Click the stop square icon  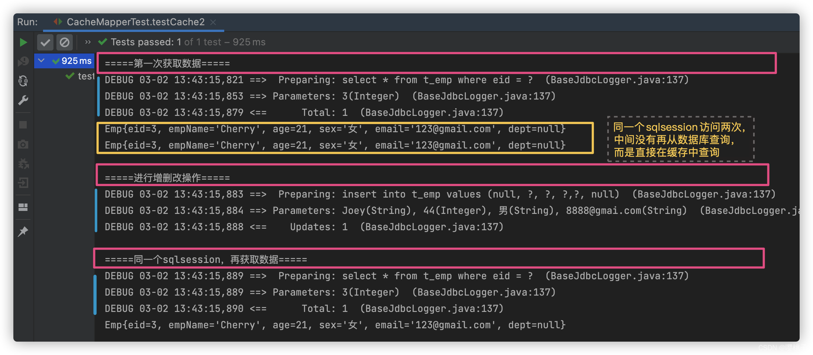coord(23,125)
